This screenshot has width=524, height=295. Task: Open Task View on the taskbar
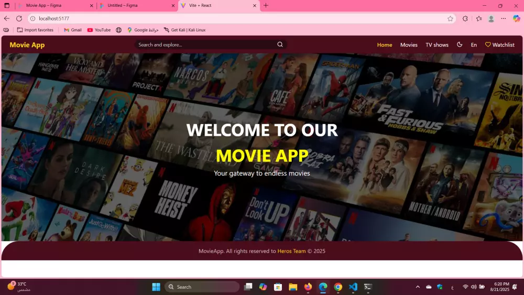(248, 287)
